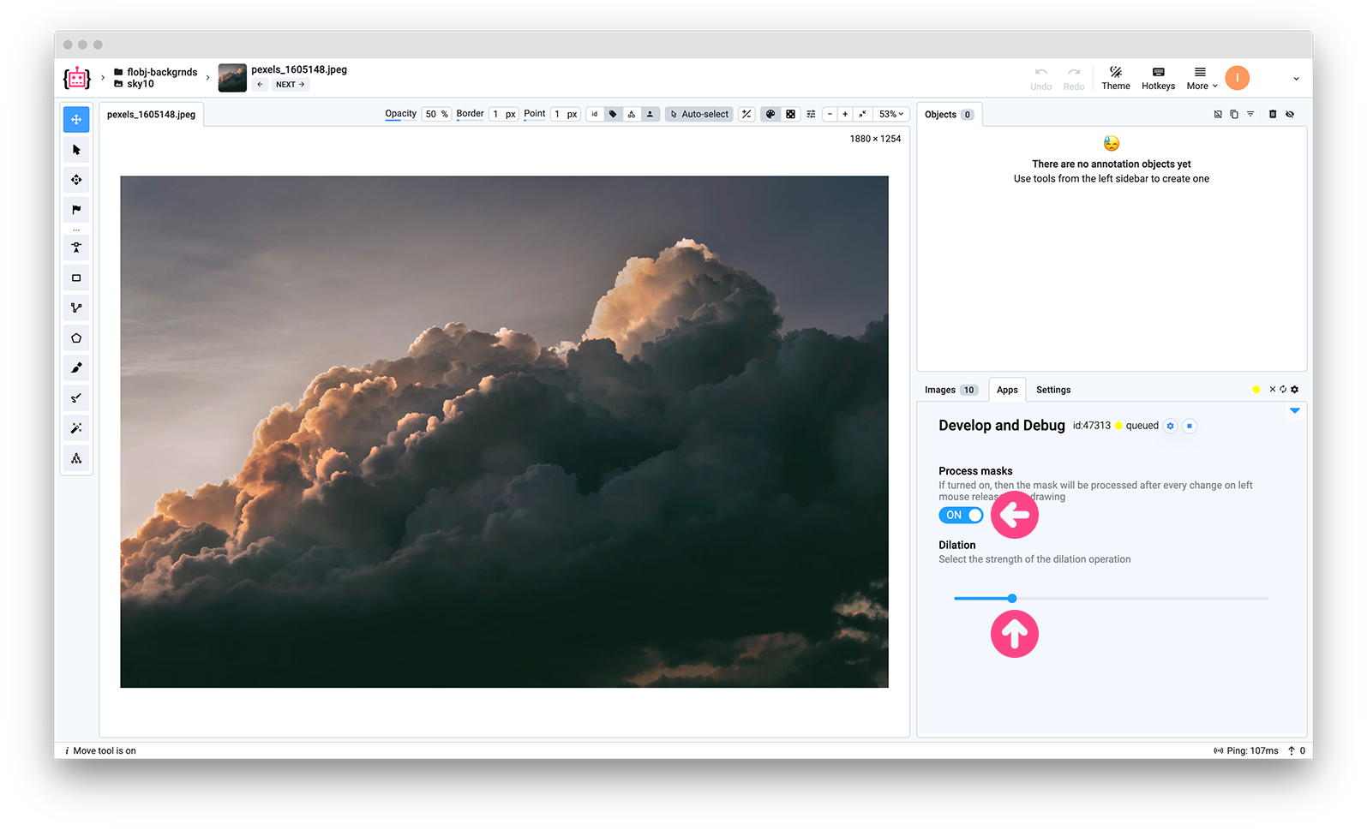The width and height of the screenshot is (1367, 836).
Task: Open the flobj-backgrnds project link
Action: click(161, 73)
